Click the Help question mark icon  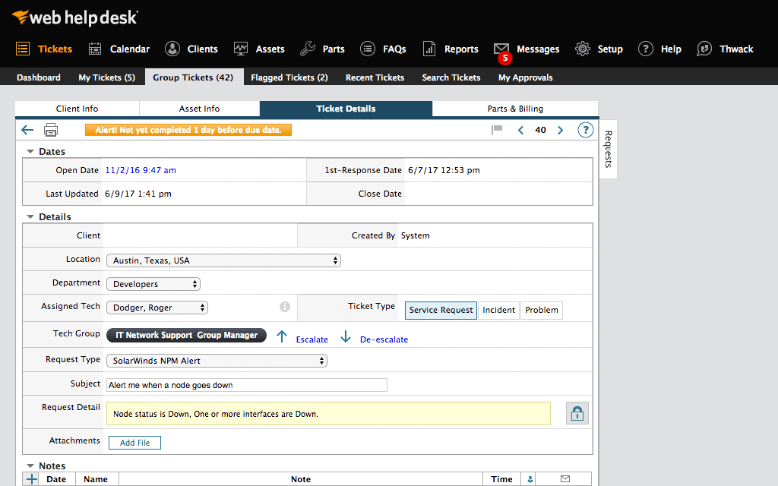pos(646,49)
